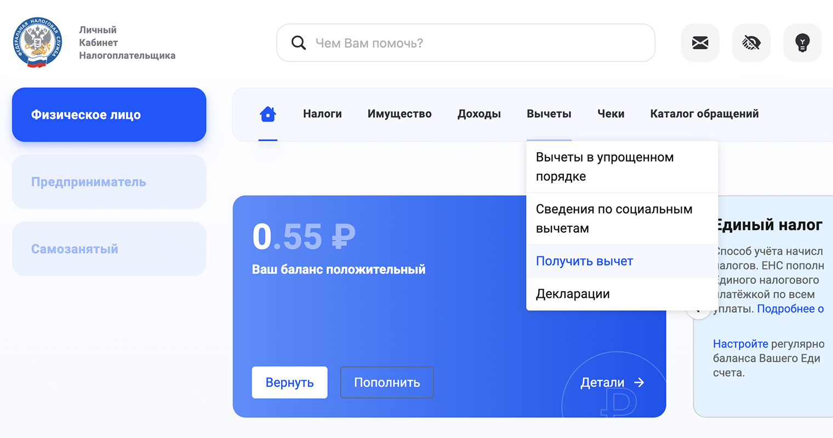This screenshot has height=438, width=833.
Task: Click the lightbulb hints icon
Action: coord(802,43)
